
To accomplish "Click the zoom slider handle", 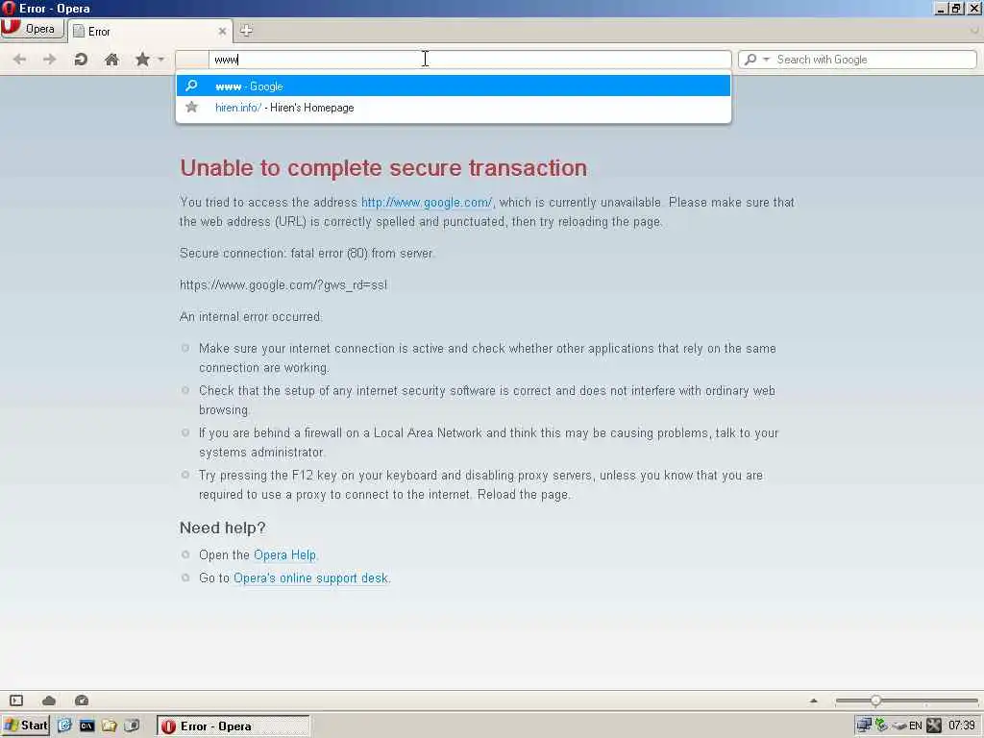I will tap(875, 701).
